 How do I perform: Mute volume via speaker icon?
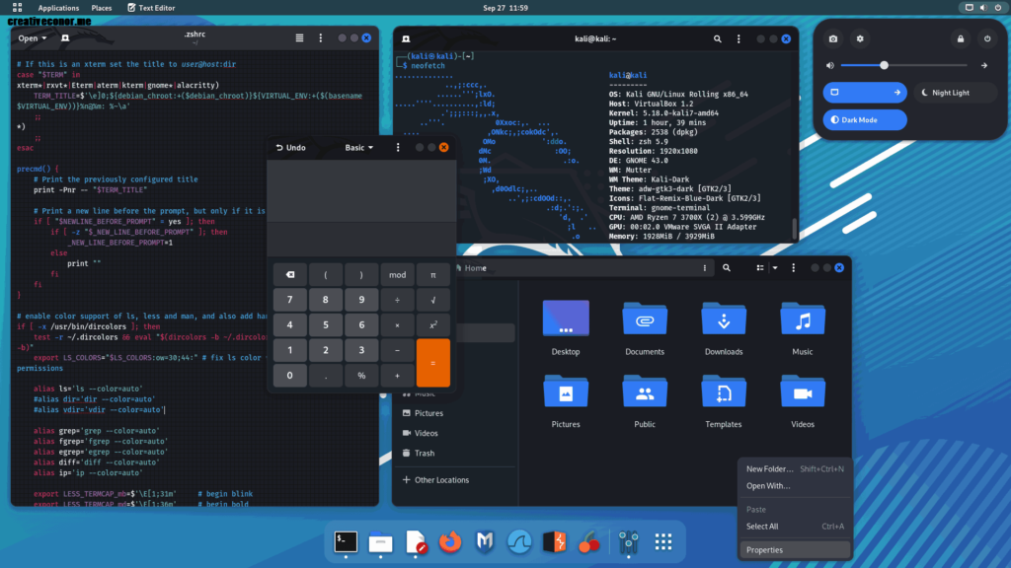pos(830,65)
